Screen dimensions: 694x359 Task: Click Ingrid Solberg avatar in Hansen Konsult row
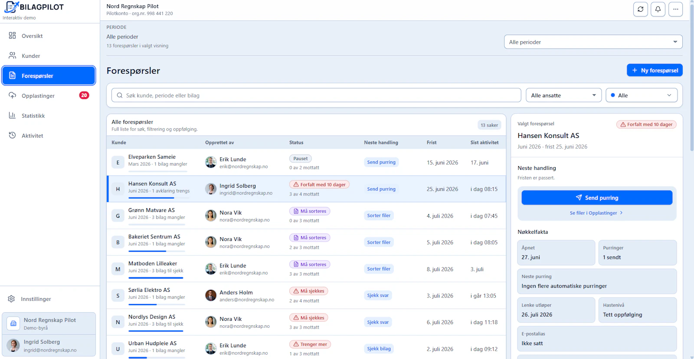point(211,189)
